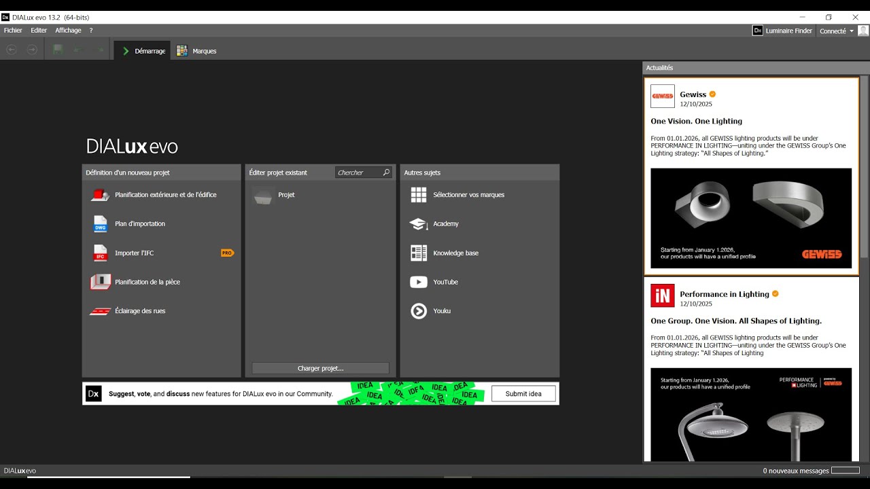Open the existing Projet thumbnail
Screen dimensions: 870x489
click(x=262, y=196)
